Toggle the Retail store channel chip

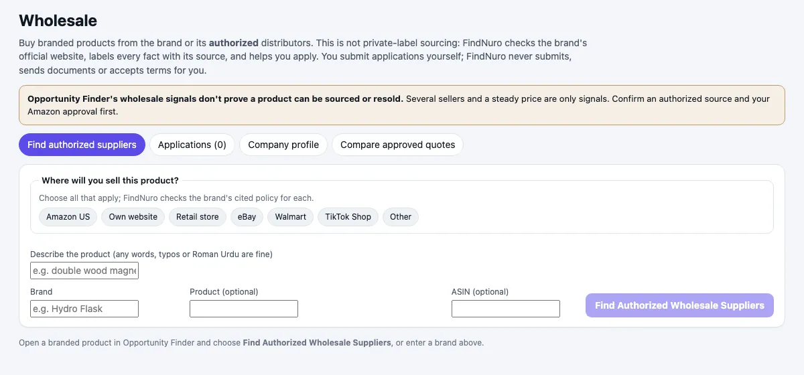pos(198,217)
